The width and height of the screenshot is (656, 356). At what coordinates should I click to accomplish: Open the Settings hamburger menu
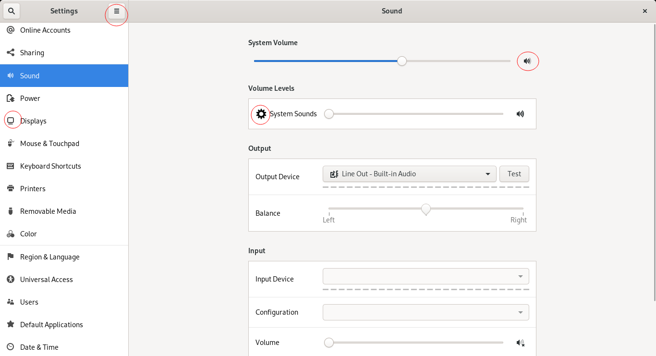[116, 11]
